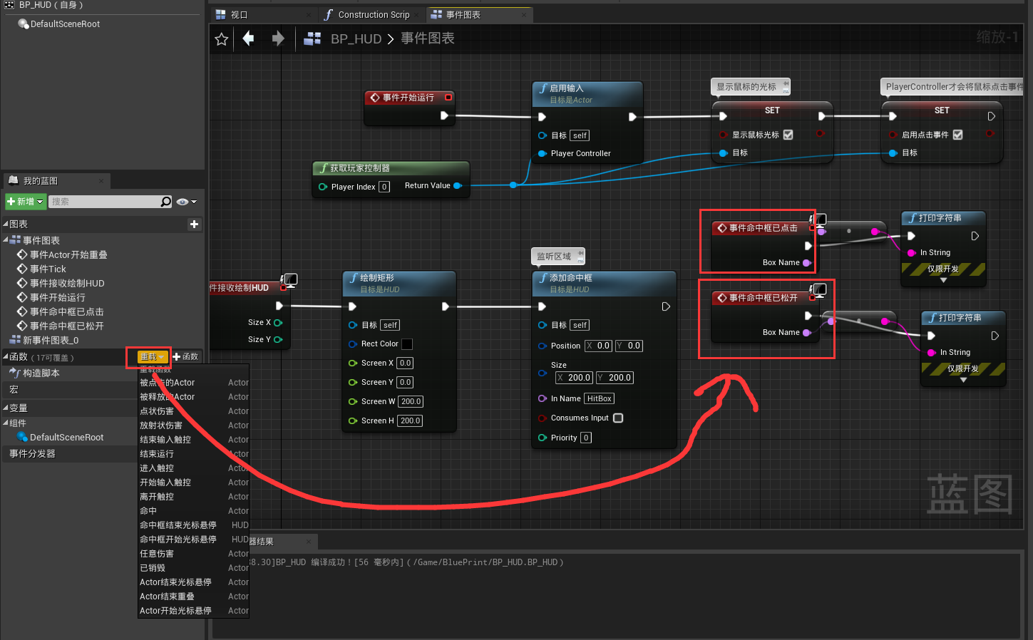Navigate back with the left arrow icon
The width and height of the screenshot is (1033, 640).
tap(248, 38)
